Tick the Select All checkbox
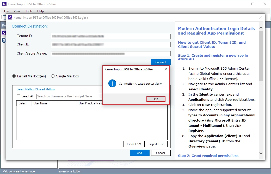271x174 pixels. click(18, 96)
